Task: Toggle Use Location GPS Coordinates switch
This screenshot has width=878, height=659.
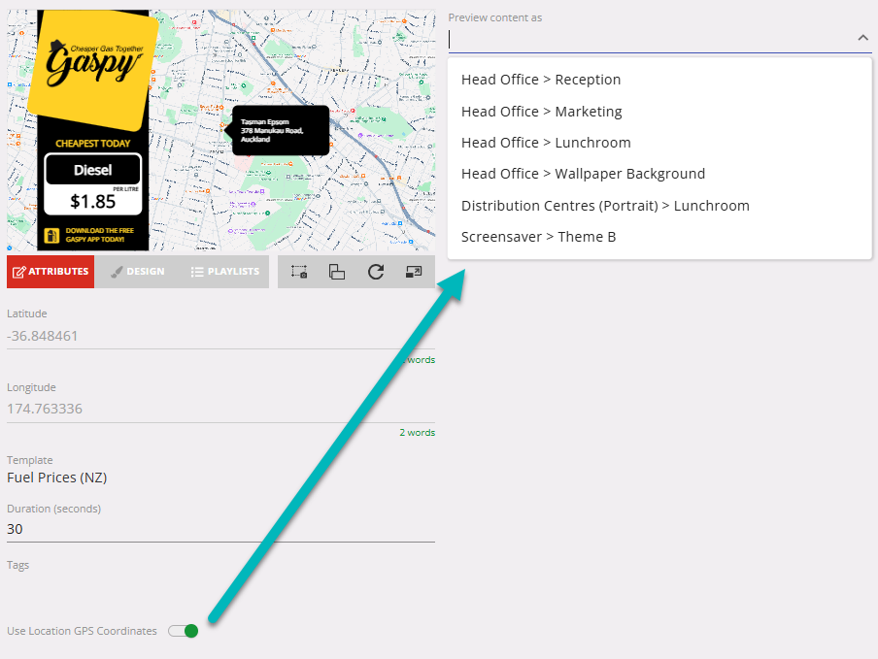Action: coord(184,631)
